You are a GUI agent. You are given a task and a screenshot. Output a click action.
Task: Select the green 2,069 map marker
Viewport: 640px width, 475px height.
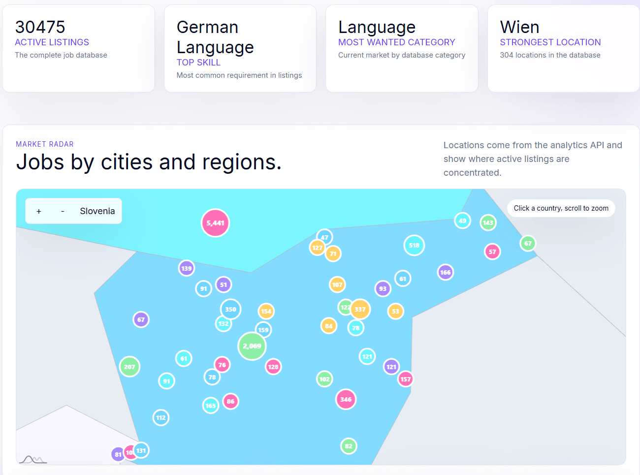(252, 346)
